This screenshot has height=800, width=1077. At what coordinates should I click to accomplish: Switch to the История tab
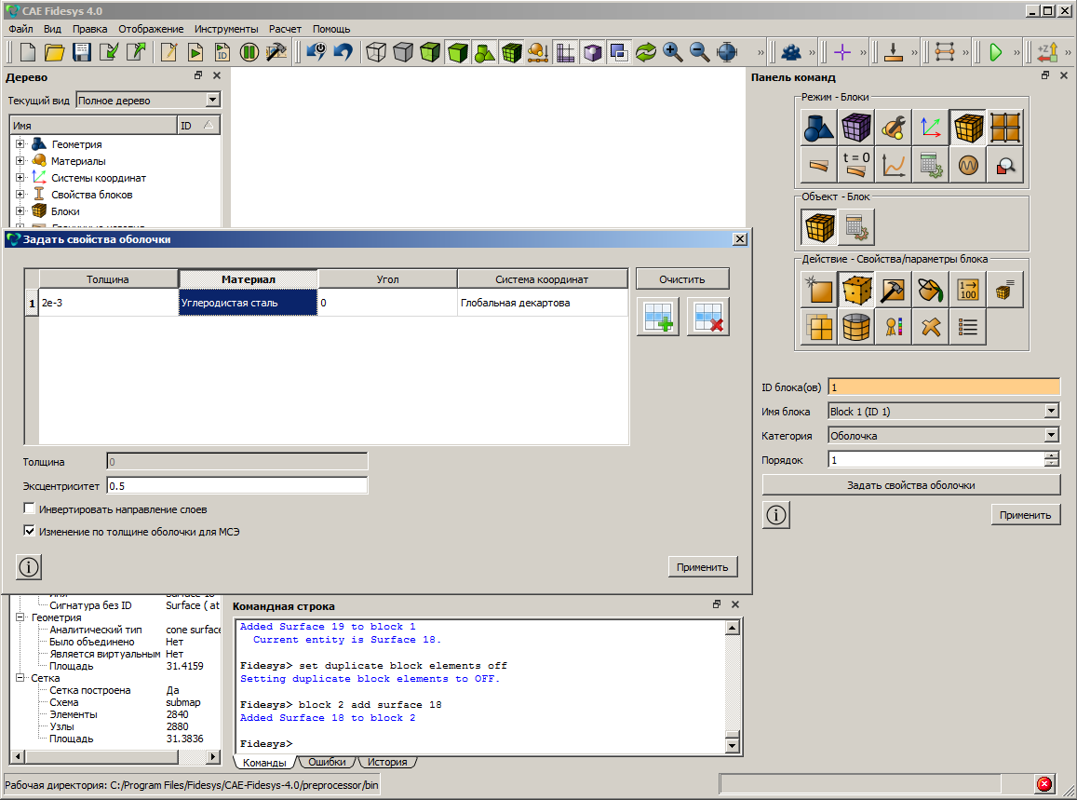click(387, 762)
